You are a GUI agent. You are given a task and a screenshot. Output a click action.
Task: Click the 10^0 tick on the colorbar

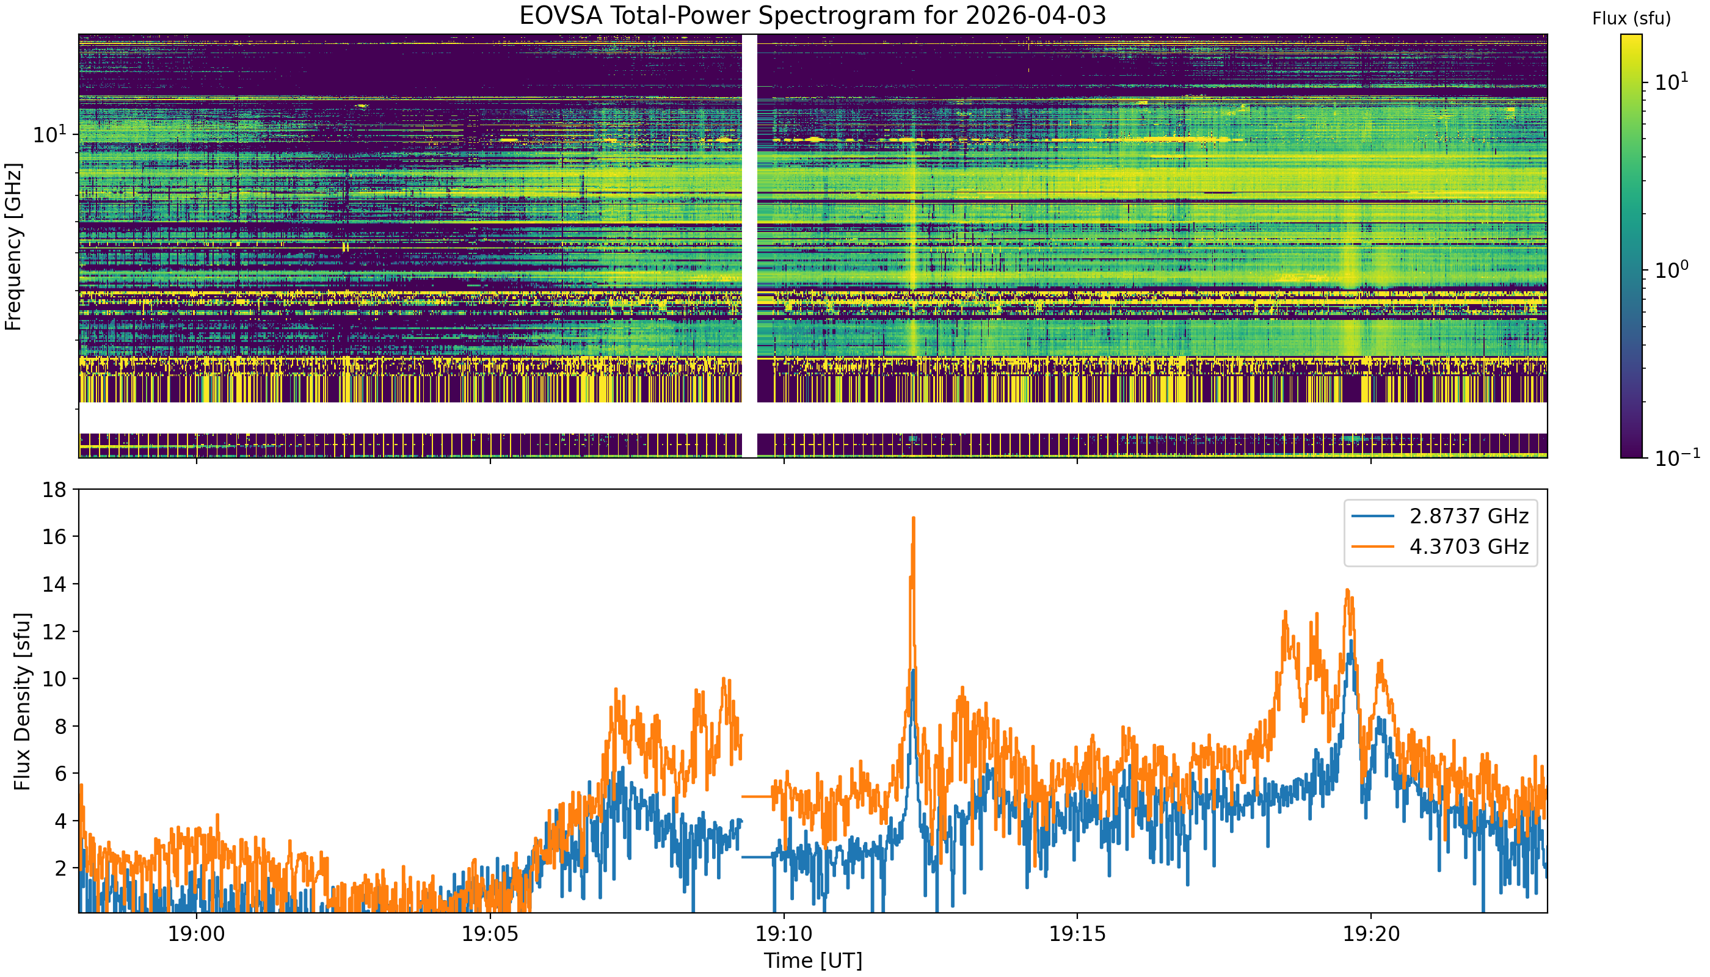[1670, 270]
